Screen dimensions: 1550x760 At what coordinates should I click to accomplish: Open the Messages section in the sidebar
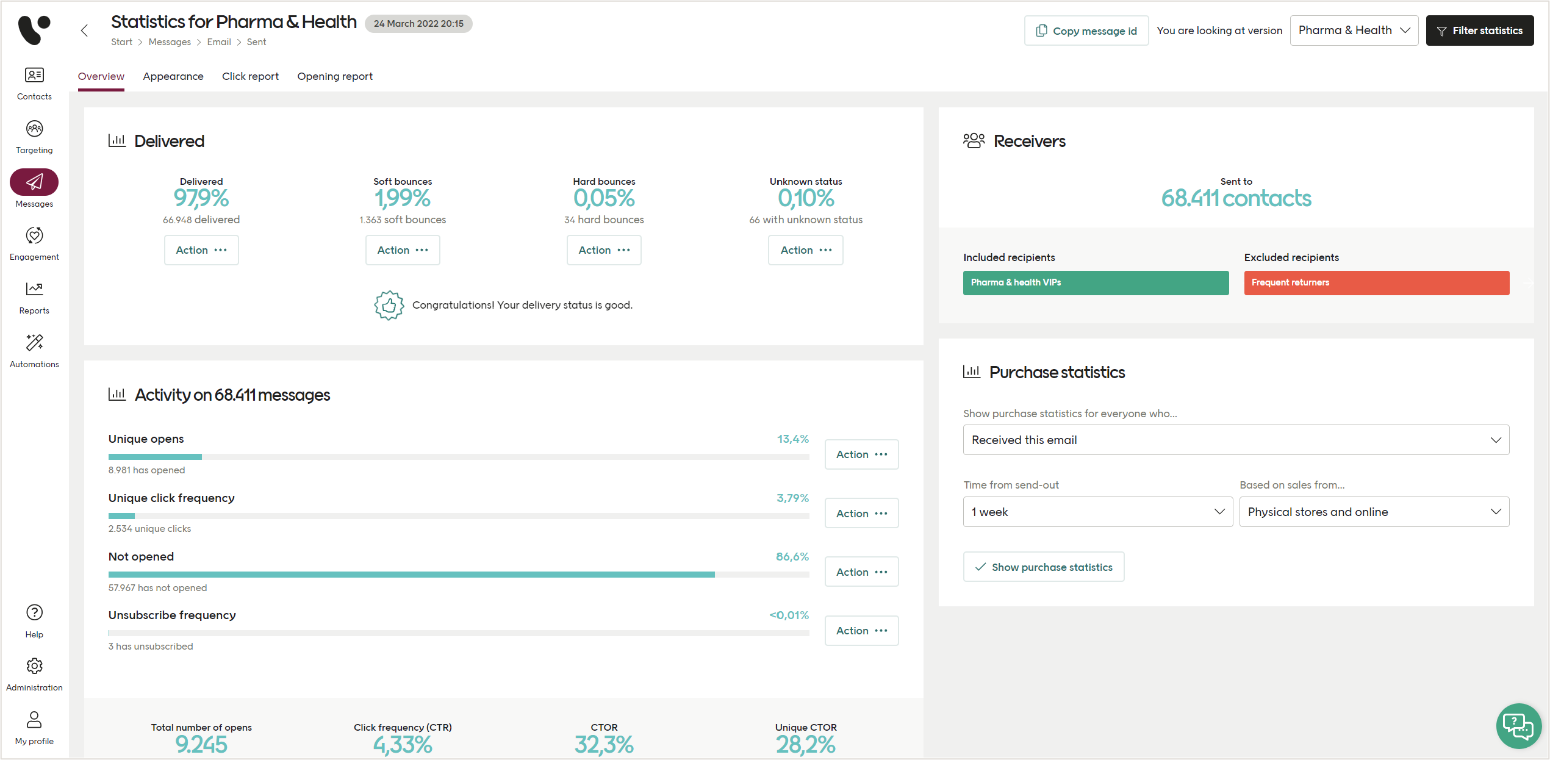coord(34,183)
